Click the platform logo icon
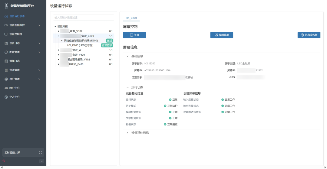327x169 pixels. [6, 6]
